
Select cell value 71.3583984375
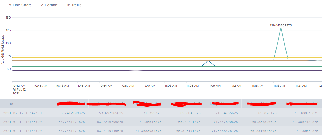click(x=148, y=131)
